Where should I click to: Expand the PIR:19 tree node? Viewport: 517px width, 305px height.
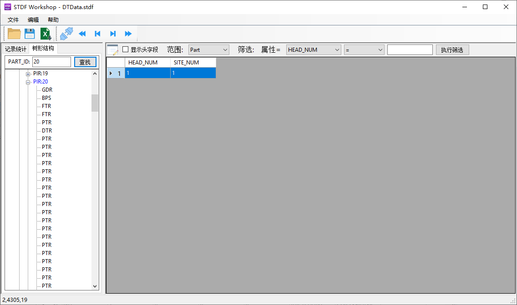[x=28, y=74]
